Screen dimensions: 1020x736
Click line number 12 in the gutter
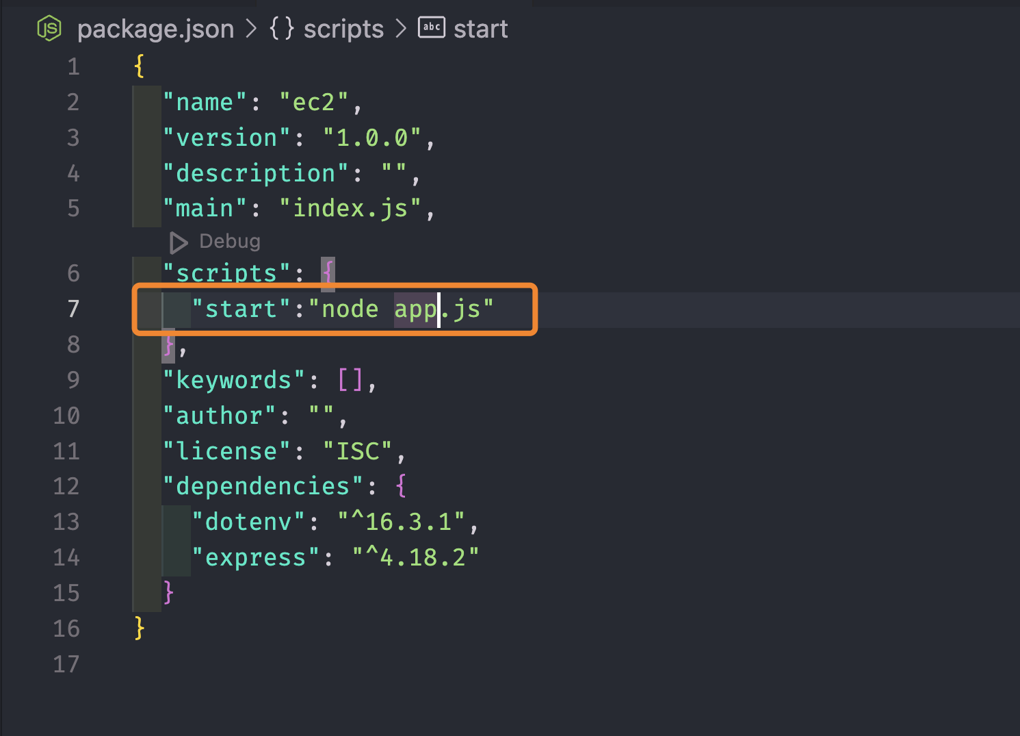[66, 486]
